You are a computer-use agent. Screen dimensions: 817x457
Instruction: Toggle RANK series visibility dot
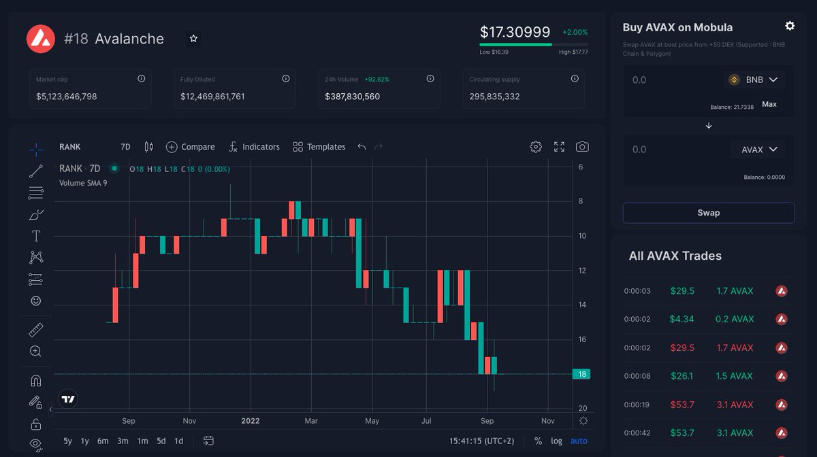coord(114,168)
